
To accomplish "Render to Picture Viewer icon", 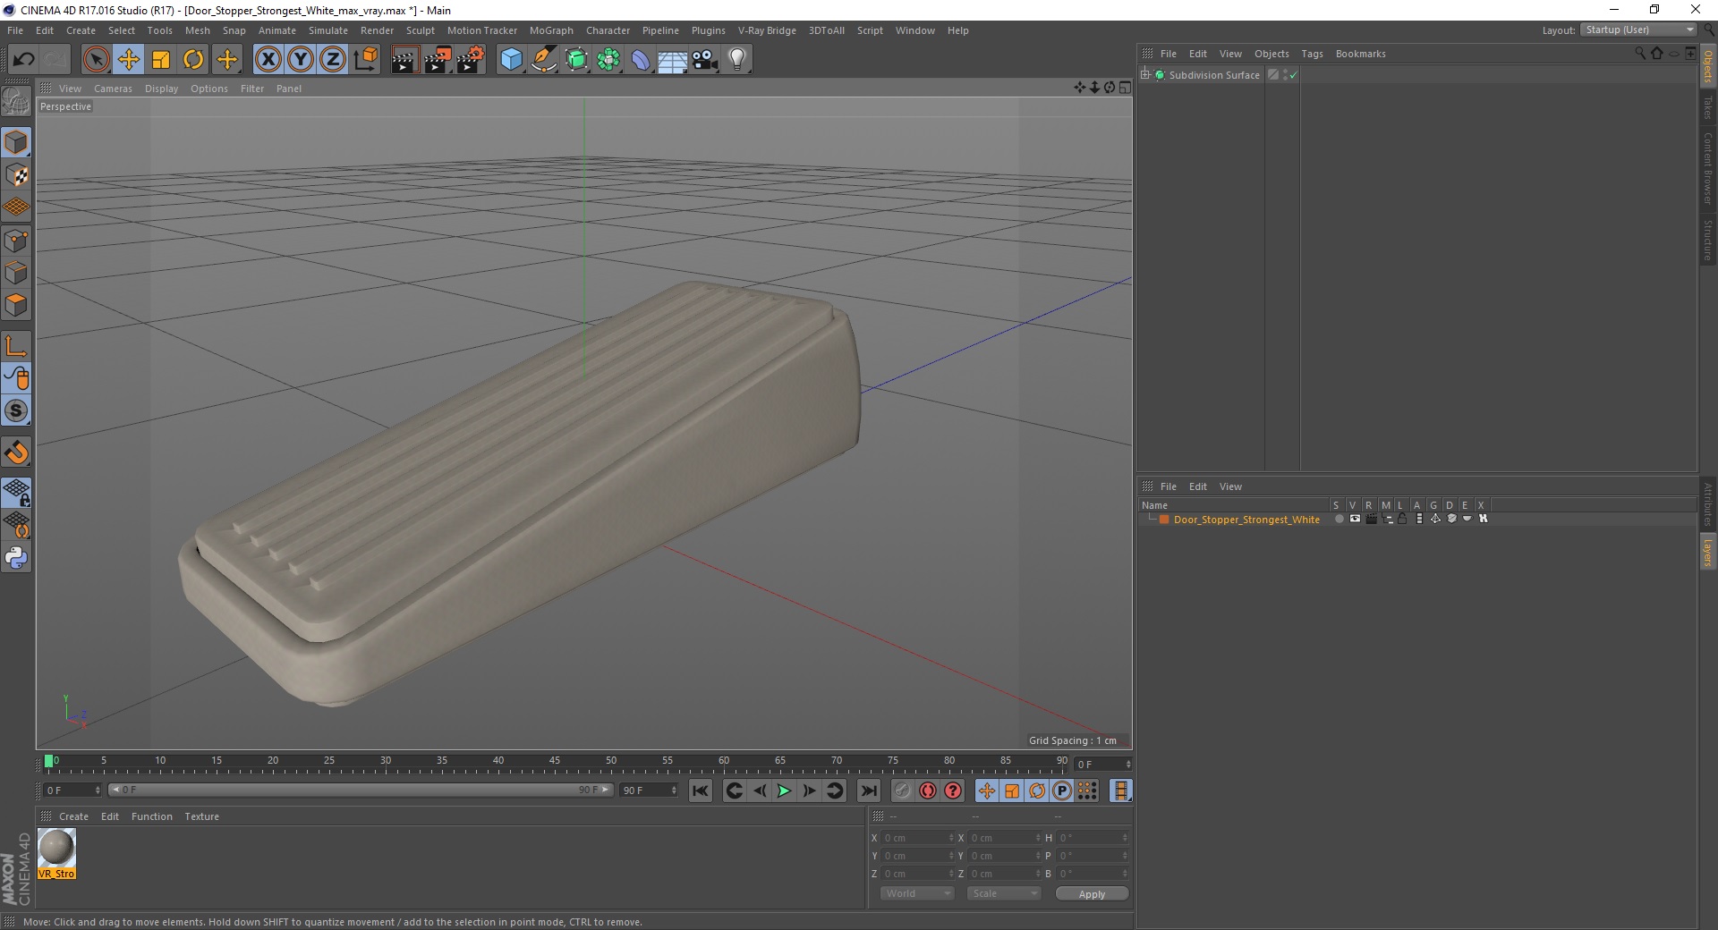I will click(x=438, y=60).
